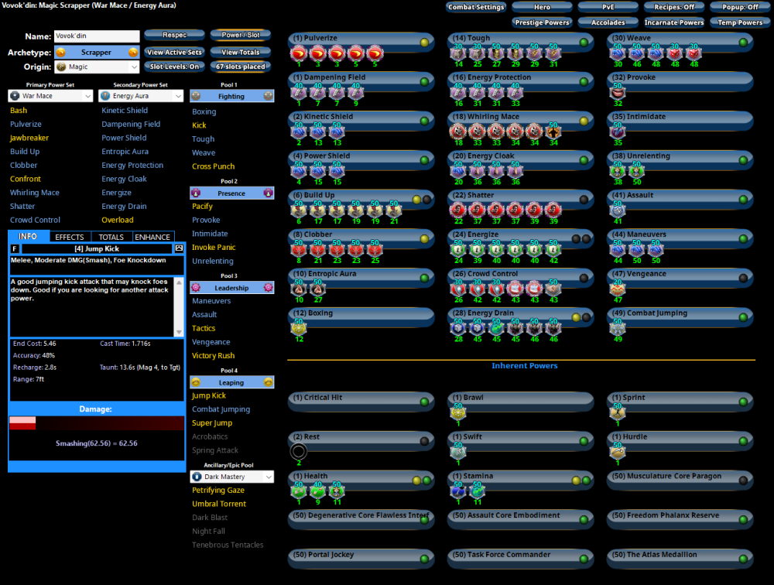The image size is (774, 585).
Task: Switch to the EFFECTS tab
Action: pos(70,237)
